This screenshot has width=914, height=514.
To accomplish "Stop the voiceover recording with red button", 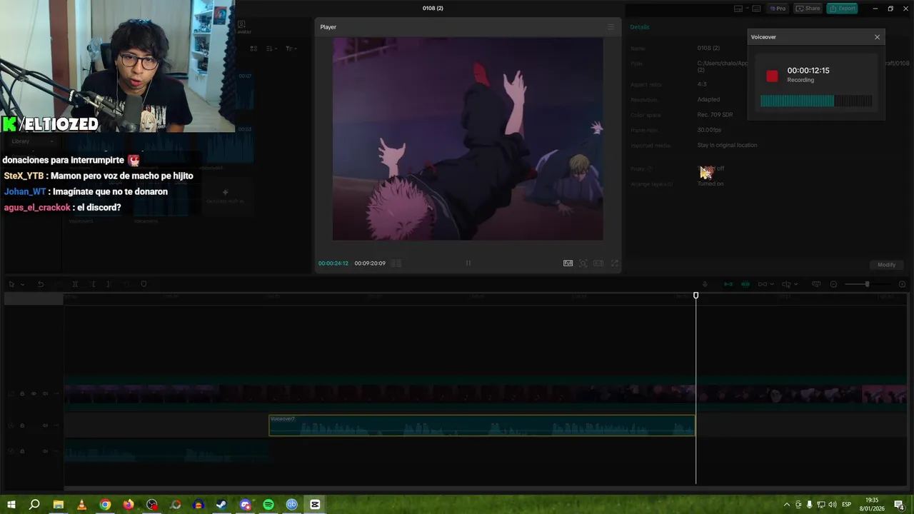I will point(772,76).
